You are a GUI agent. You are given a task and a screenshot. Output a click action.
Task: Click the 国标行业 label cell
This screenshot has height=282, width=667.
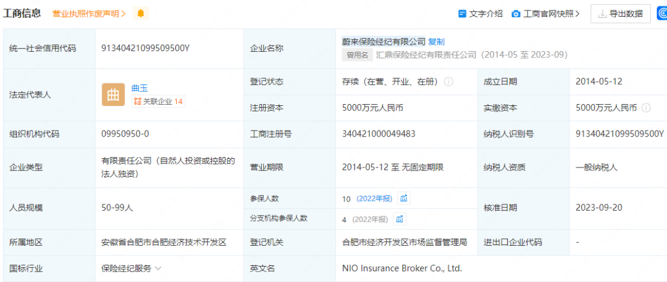(49, 268)
